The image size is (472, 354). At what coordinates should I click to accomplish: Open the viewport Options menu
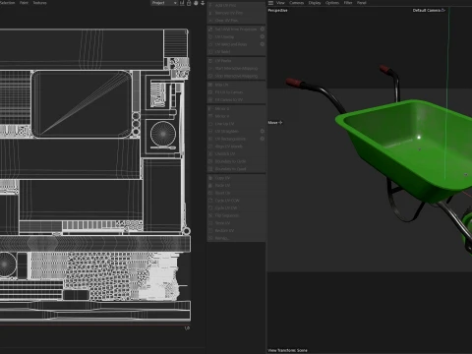(x=332, y=3)
